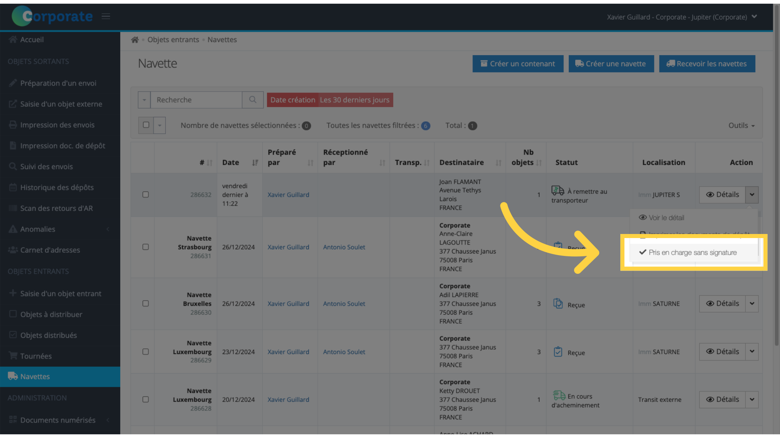The image size is (780, 438).
Task: Check the Navette Strasbourg 286631 checkbox
Action: click(145, 247)
